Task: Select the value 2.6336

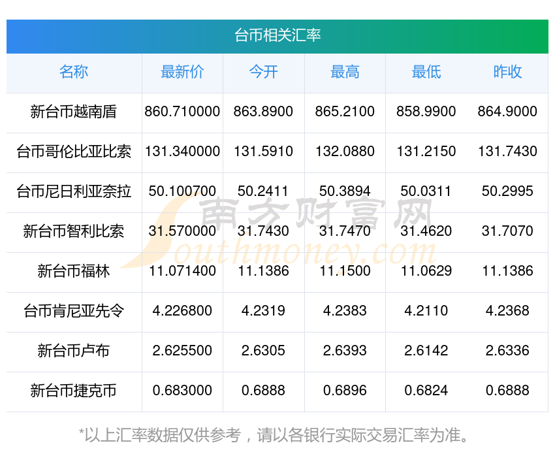Action: point(507,351)
